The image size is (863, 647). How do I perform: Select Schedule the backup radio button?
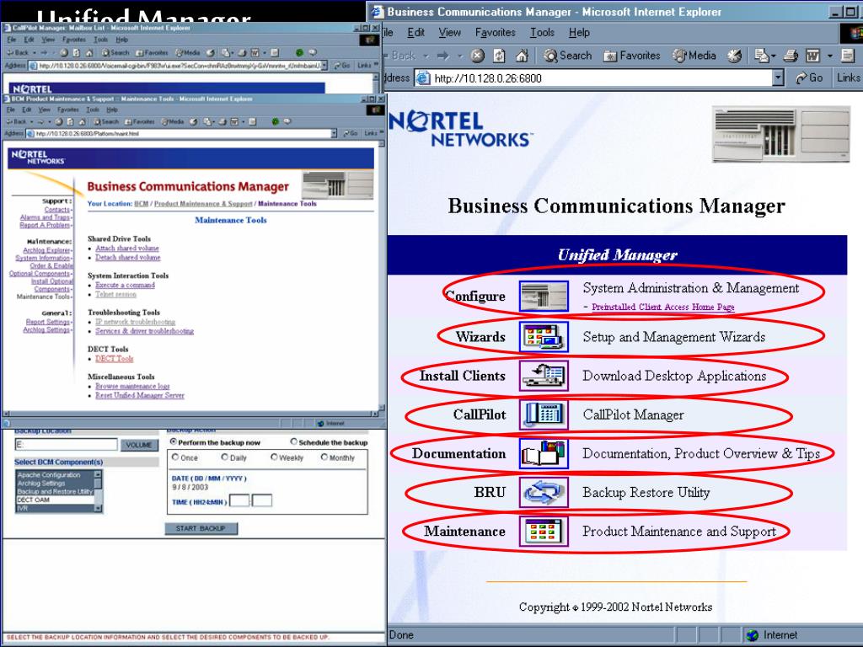coord(294,441)
